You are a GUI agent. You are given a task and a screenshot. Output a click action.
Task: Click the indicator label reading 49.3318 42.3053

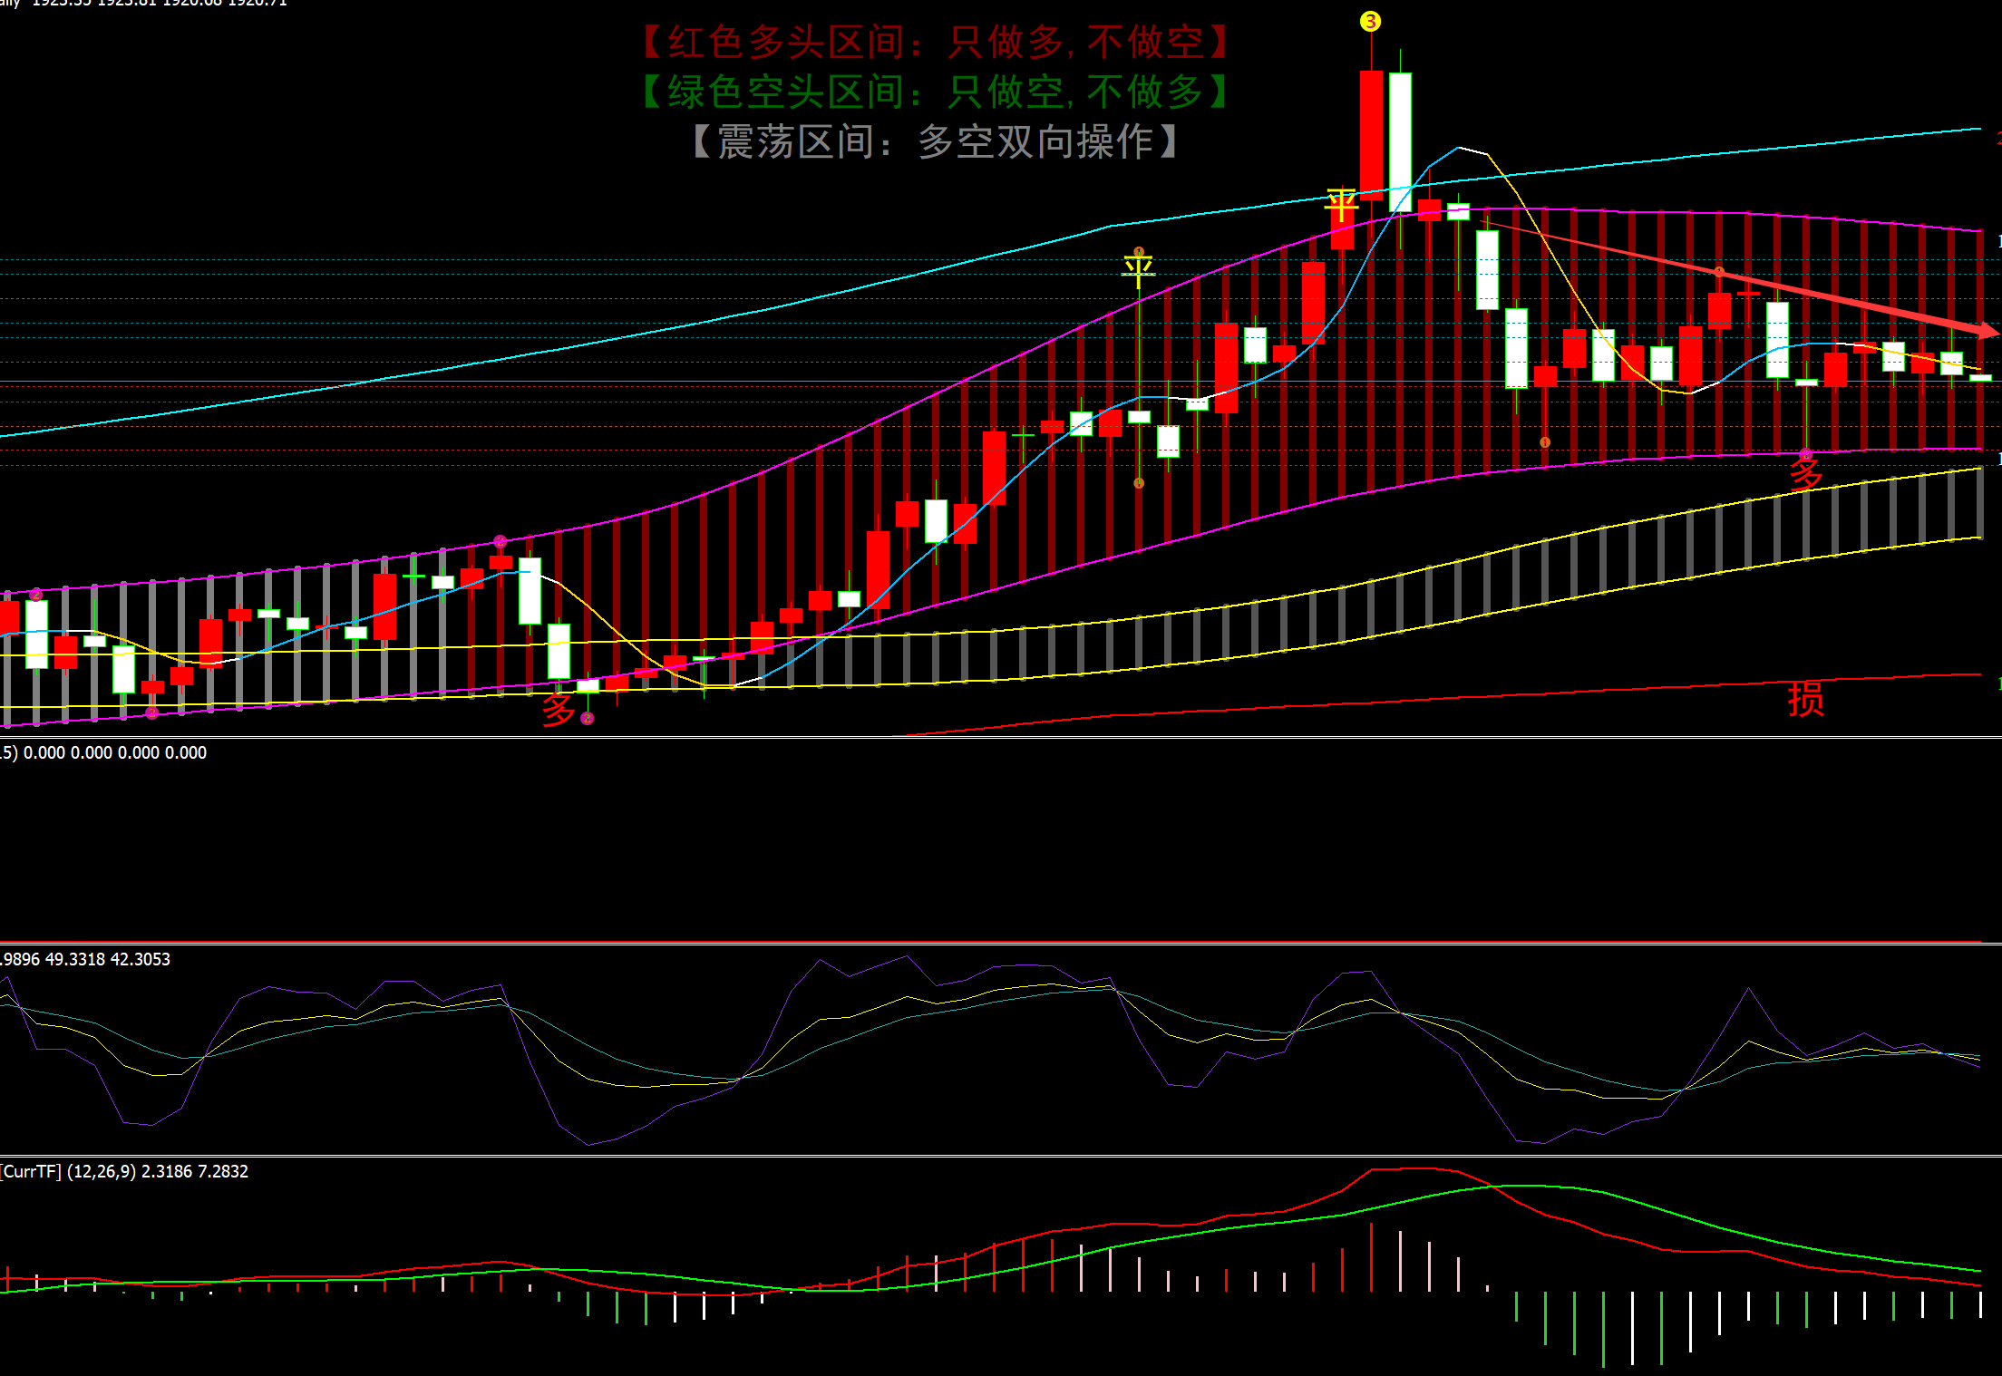click(86, 959)
